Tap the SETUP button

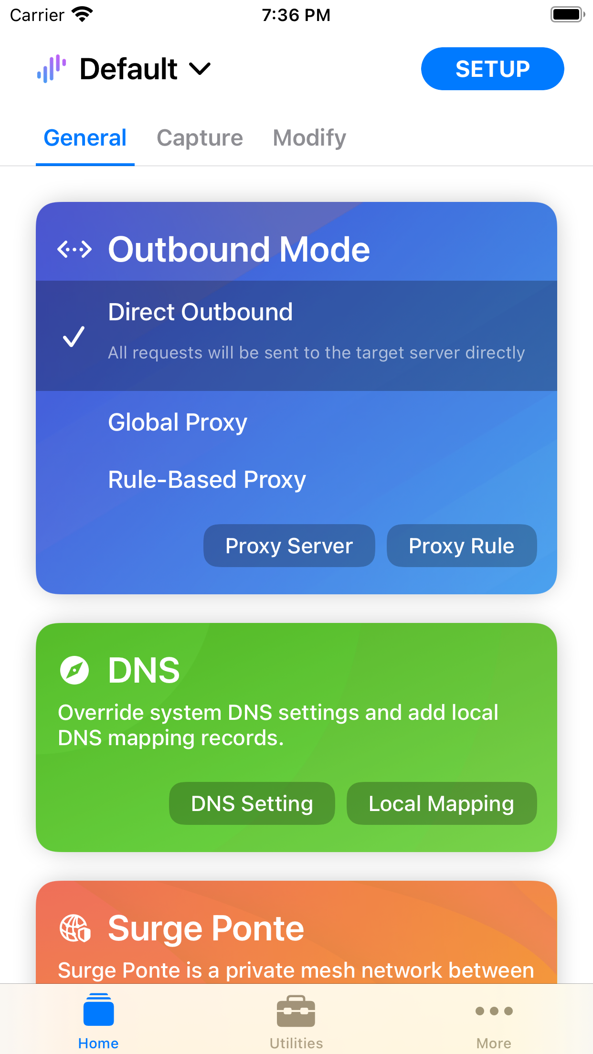[492, 69]
